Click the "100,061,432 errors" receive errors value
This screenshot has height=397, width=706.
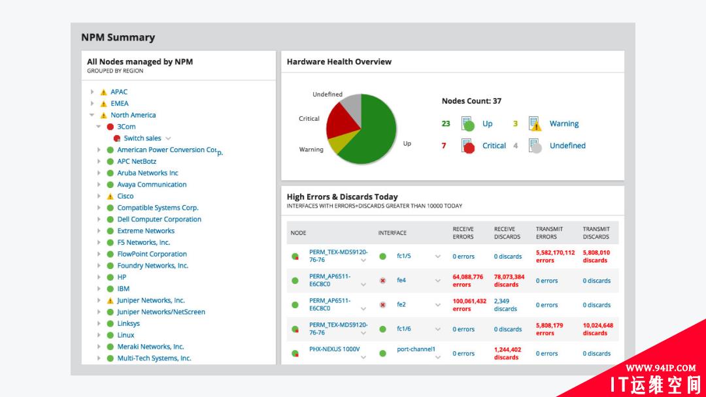(x=469, y=306)
